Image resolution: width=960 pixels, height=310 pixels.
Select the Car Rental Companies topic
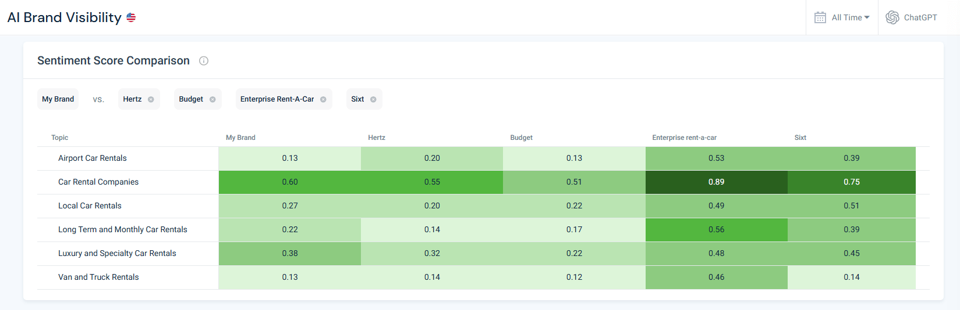click(98, 182)
